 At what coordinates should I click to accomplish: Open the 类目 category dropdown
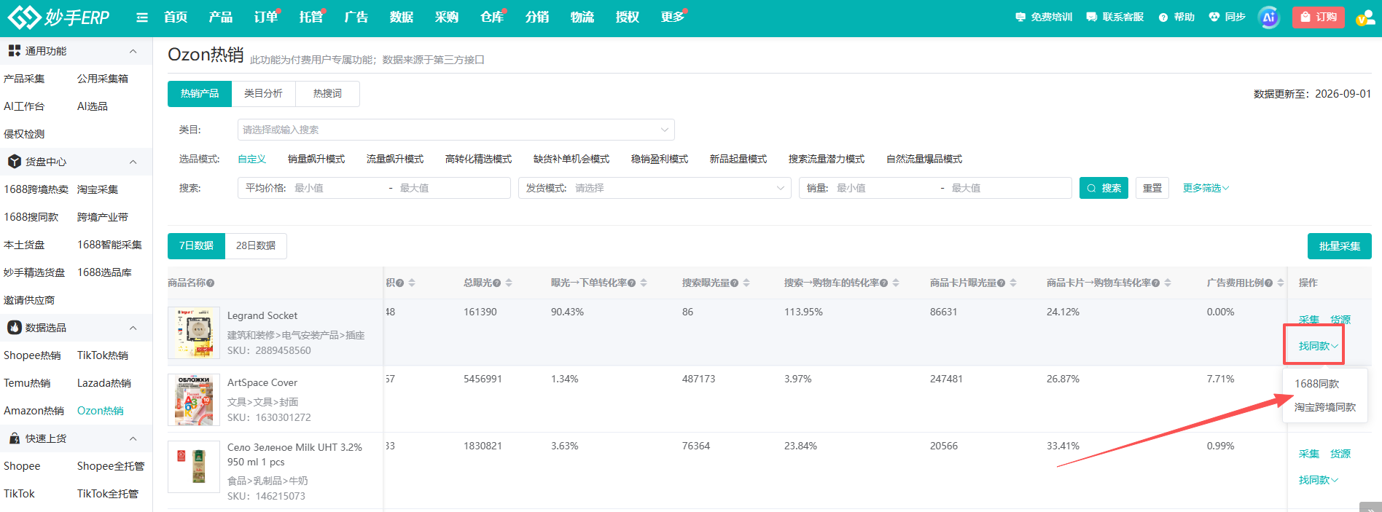(x=456, y=130)
